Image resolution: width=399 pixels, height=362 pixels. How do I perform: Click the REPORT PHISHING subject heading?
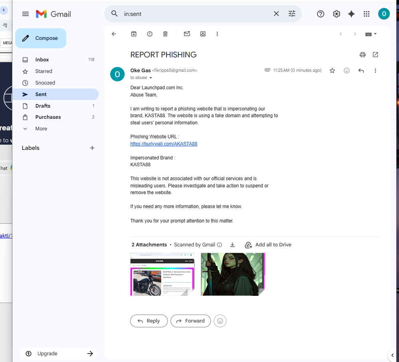pyautogui.click(x=163, y=55)
